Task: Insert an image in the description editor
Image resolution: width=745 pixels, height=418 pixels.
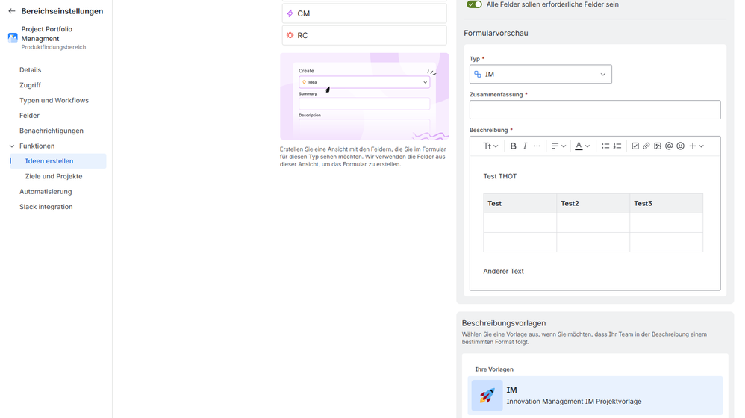Action: coord(658,146)
